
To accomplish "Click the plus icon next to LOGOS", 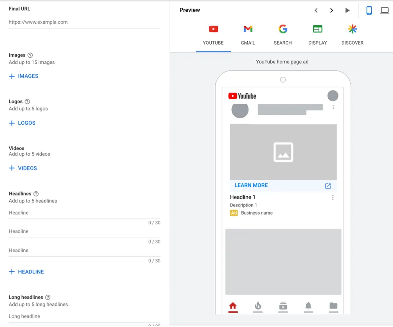I will tap(12, 123).
